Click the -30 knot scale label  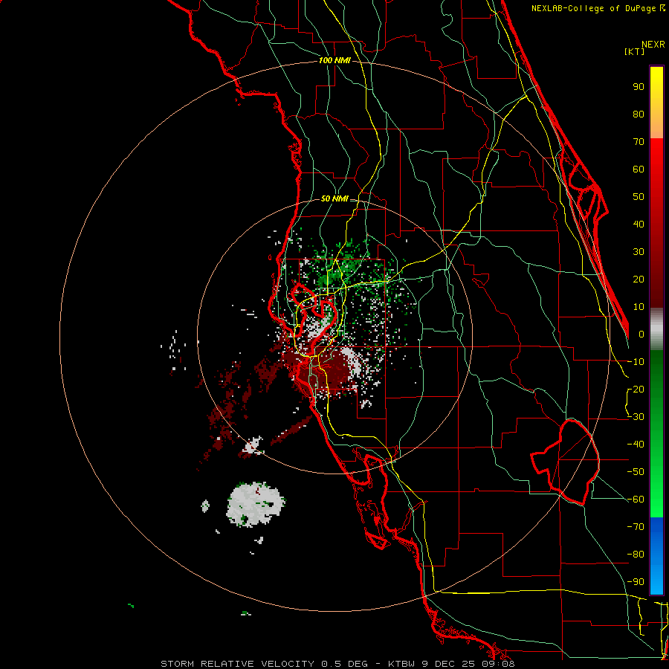pos(636,417)
